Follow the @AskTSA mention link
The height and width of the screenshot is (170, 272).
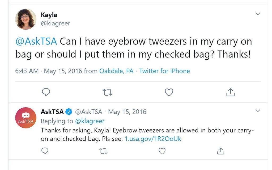(x=36, y=41)
